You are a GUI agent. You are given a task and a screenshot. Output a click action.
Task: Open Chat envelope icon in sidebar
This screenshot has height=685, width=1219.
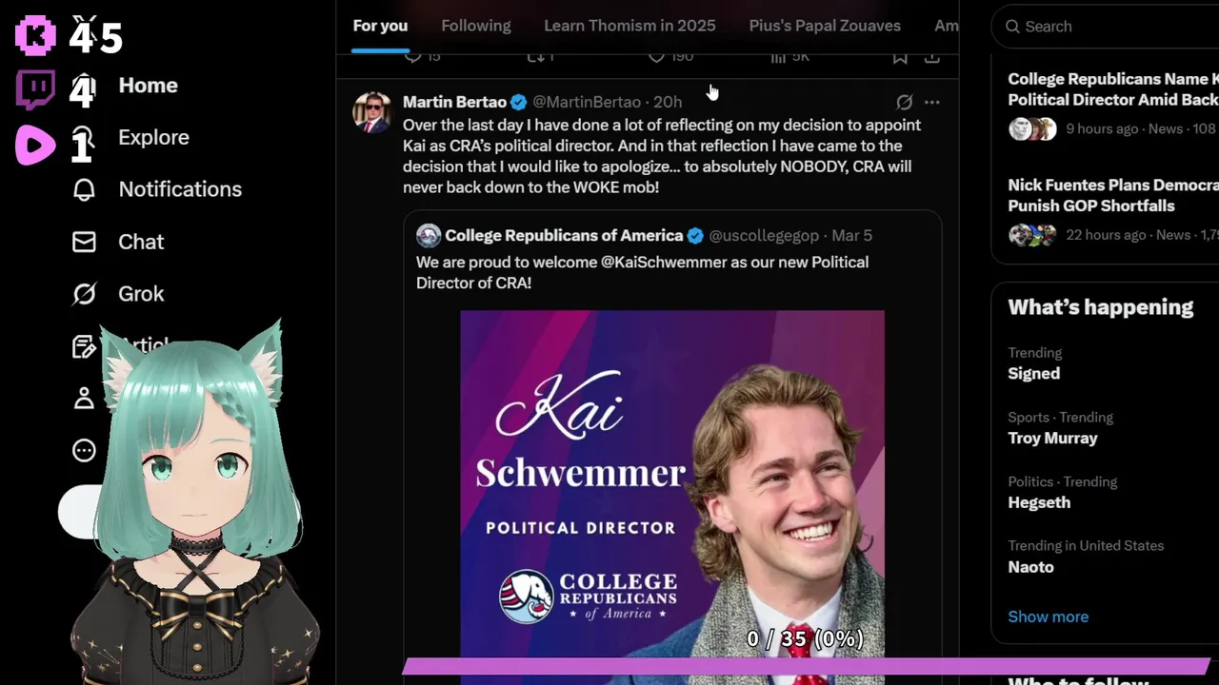click(84, 242)
